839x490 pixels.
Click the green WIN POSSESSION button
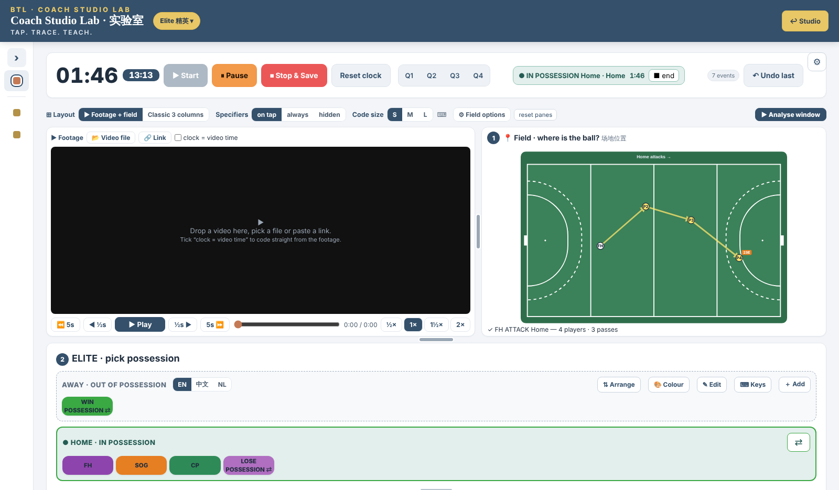click(87, 406)
